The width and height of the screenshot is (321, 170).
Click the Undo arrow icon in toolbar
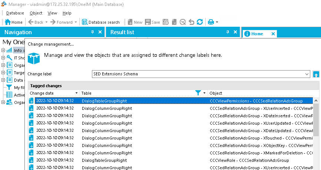(191, 22)
